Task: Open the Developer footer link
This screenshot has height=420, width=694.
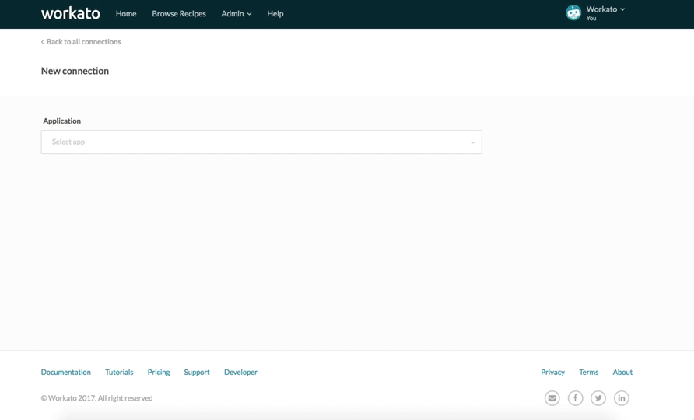Action: 240,373
